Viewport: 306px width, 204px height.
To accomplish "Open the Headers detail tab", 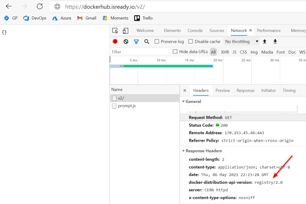I will click(201, 90).
